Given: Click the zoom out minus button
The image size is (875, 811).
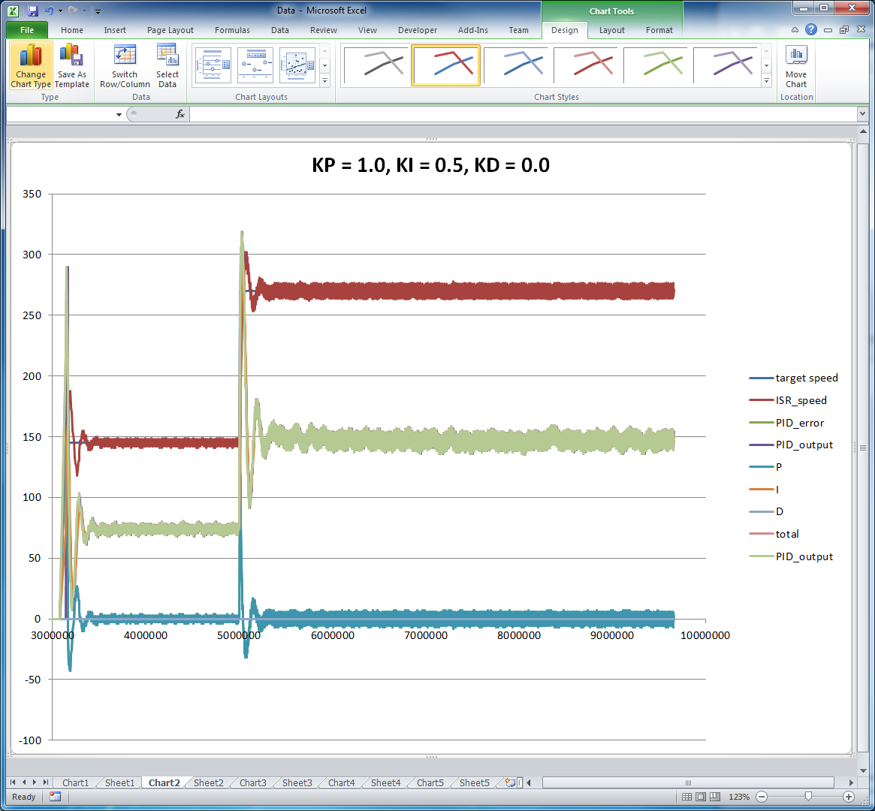Looking at the screenshot, I should point(762,797).
